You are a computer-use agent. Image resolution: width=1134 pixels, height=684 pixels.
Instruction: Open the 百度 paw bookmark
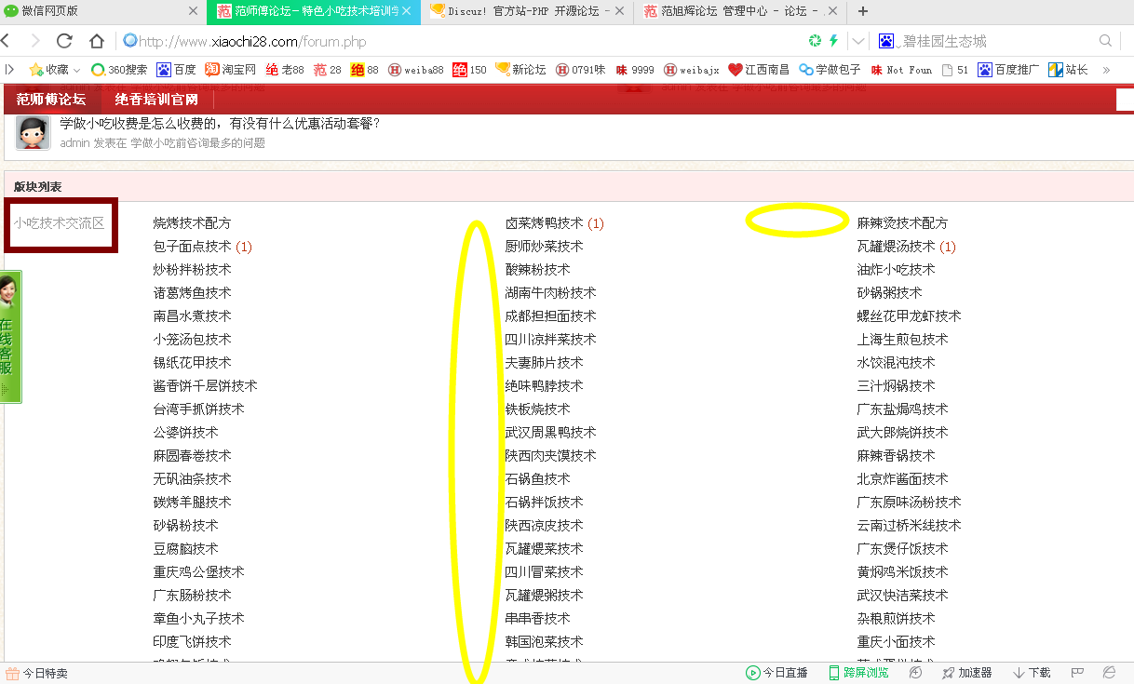pos(176,70)
